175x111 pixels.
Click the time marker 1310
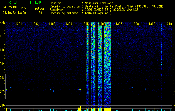click(x=169, y=24)
